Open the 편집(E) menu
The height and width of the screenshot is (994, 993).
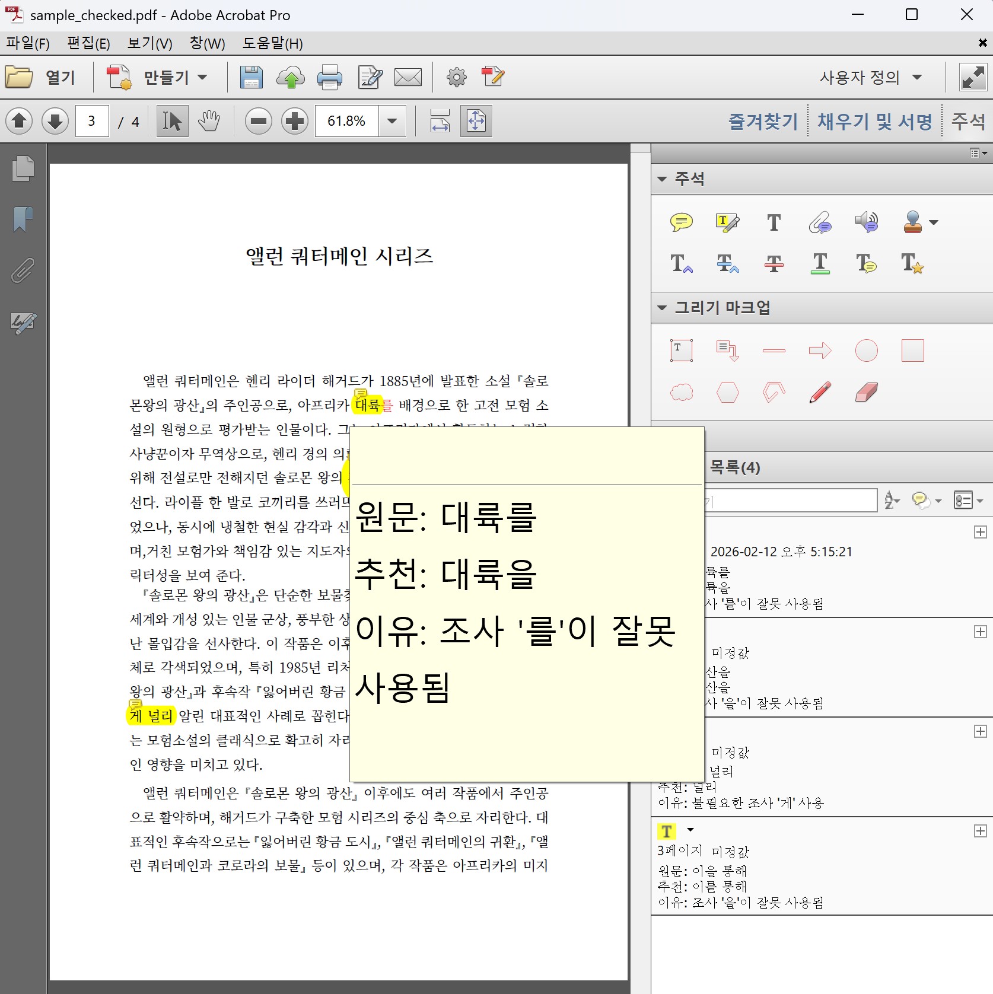[88, 43]
